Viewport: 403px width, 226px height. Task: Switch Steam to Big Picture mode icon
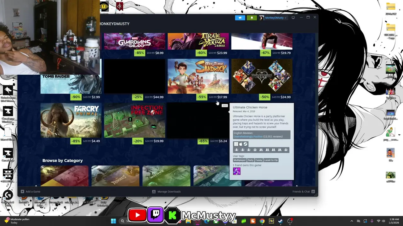[293, 18]
